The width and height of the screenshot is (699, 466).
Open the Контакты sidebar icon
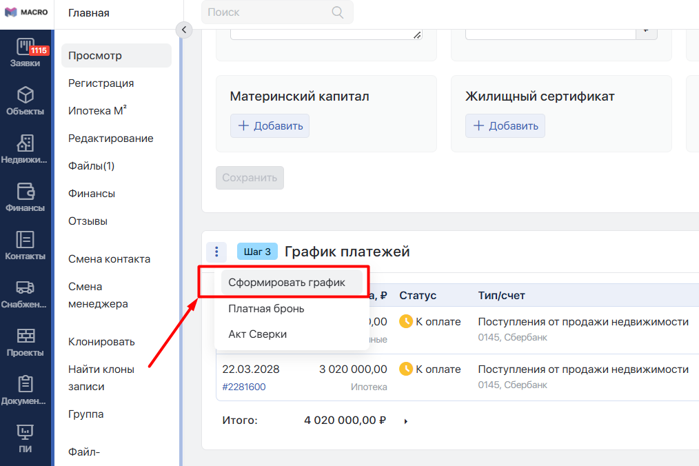point(26,239)
